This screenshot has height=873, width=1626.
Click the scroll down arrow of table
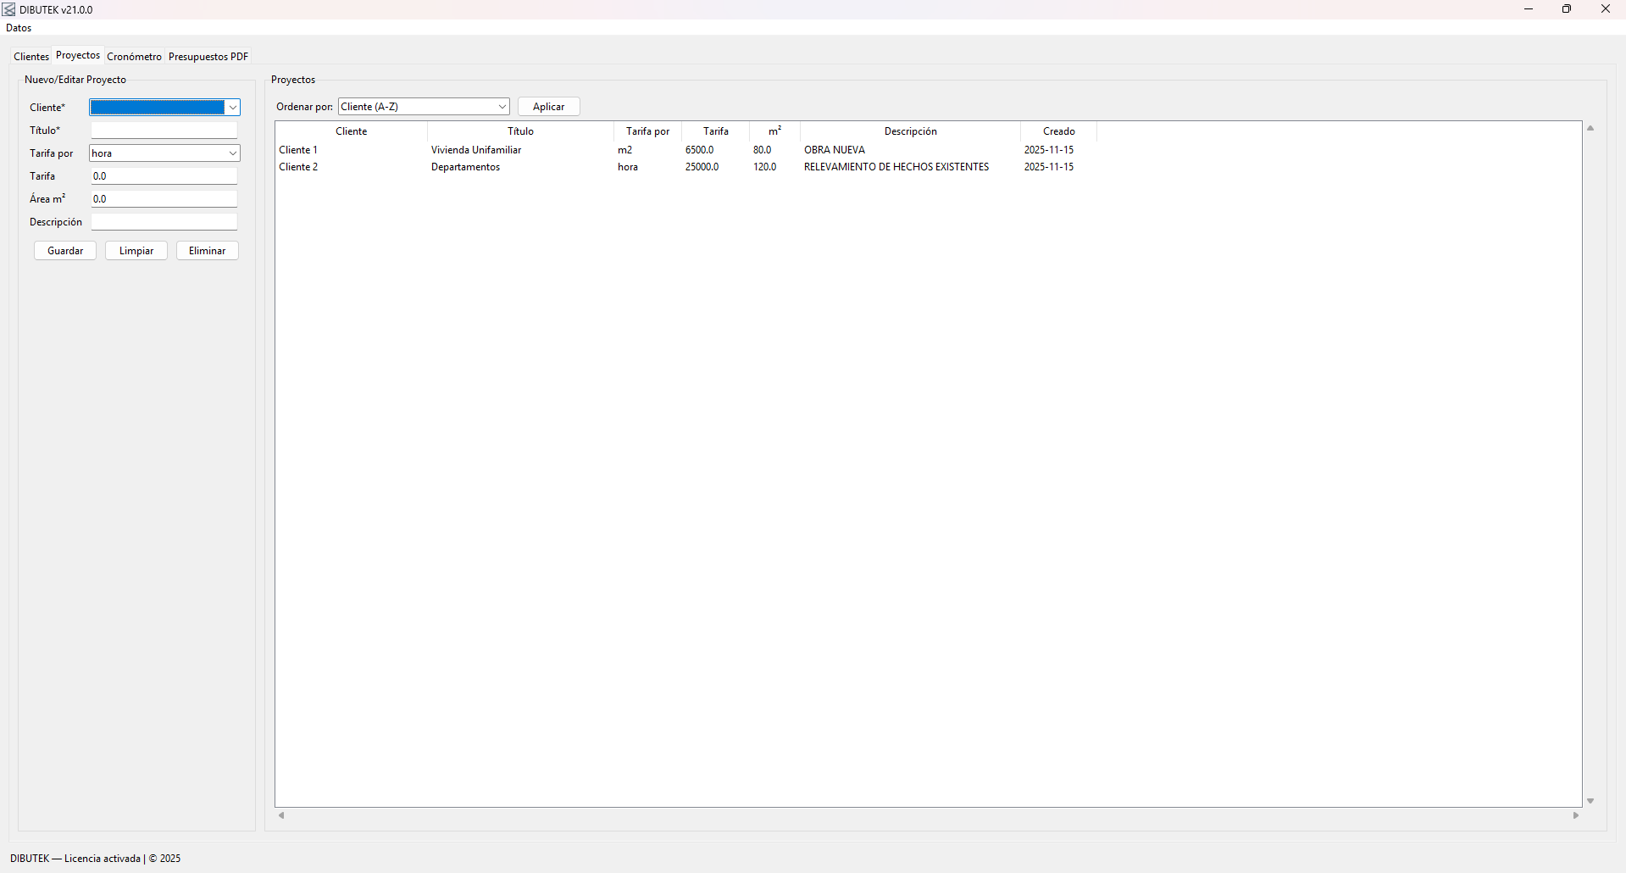tap(1590, 801)
